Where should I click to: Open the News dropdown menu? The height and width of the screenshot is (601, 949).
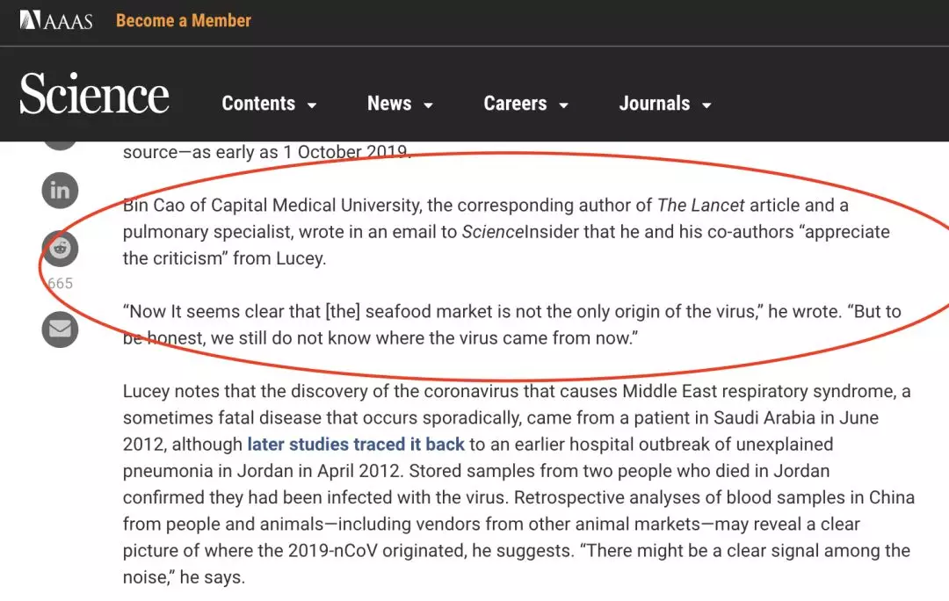tap(400, 104)
